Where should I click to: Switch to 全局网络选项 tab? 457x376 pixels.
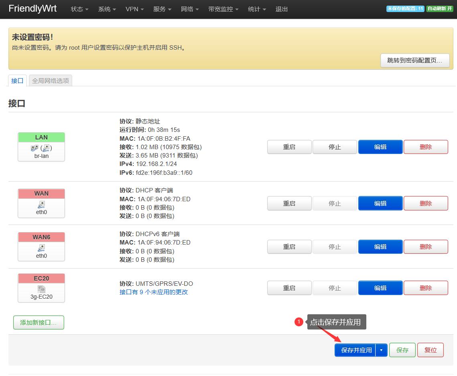(x=50, y=80)
